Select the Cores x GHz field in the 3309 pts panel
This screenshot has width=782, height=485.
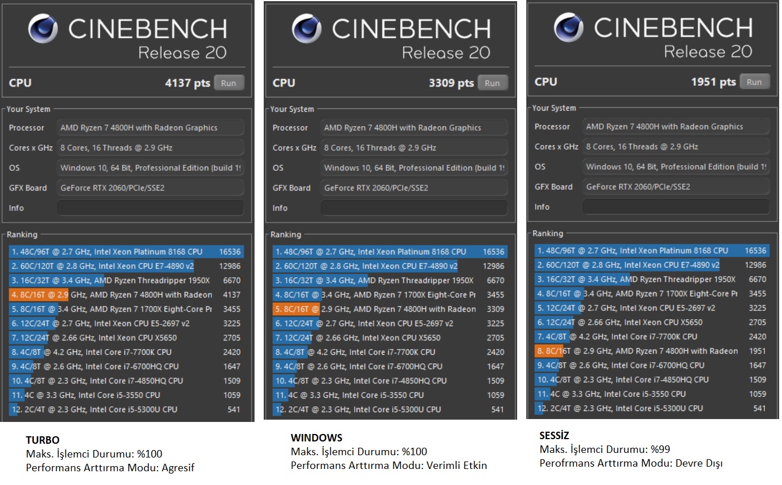click(414, 148)
